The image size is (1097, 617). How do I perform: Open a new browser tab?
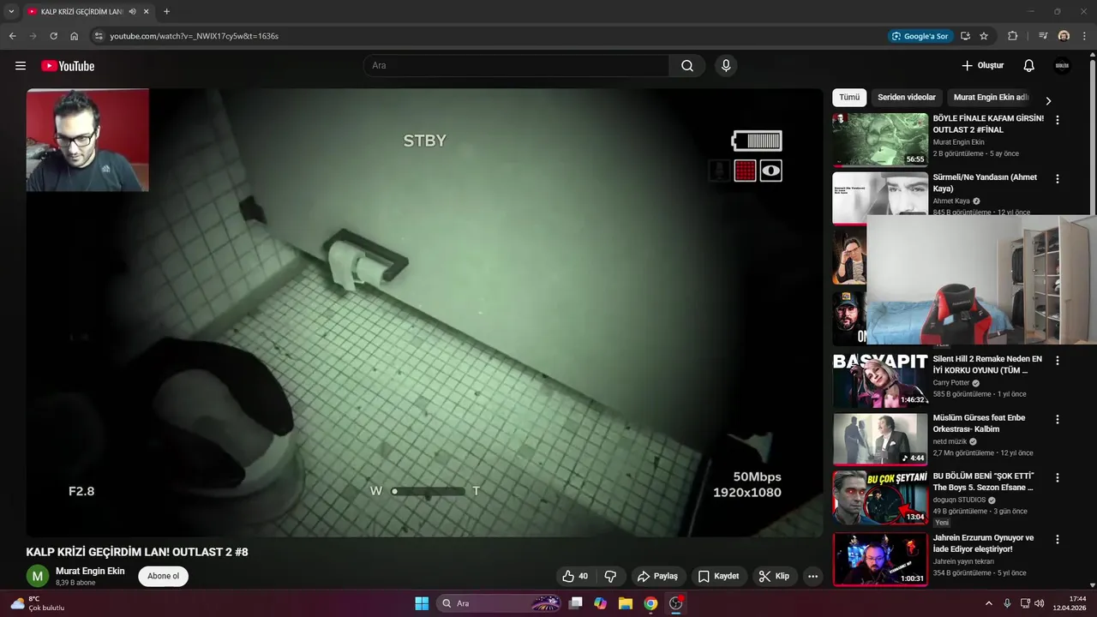[x=166, y=12]
